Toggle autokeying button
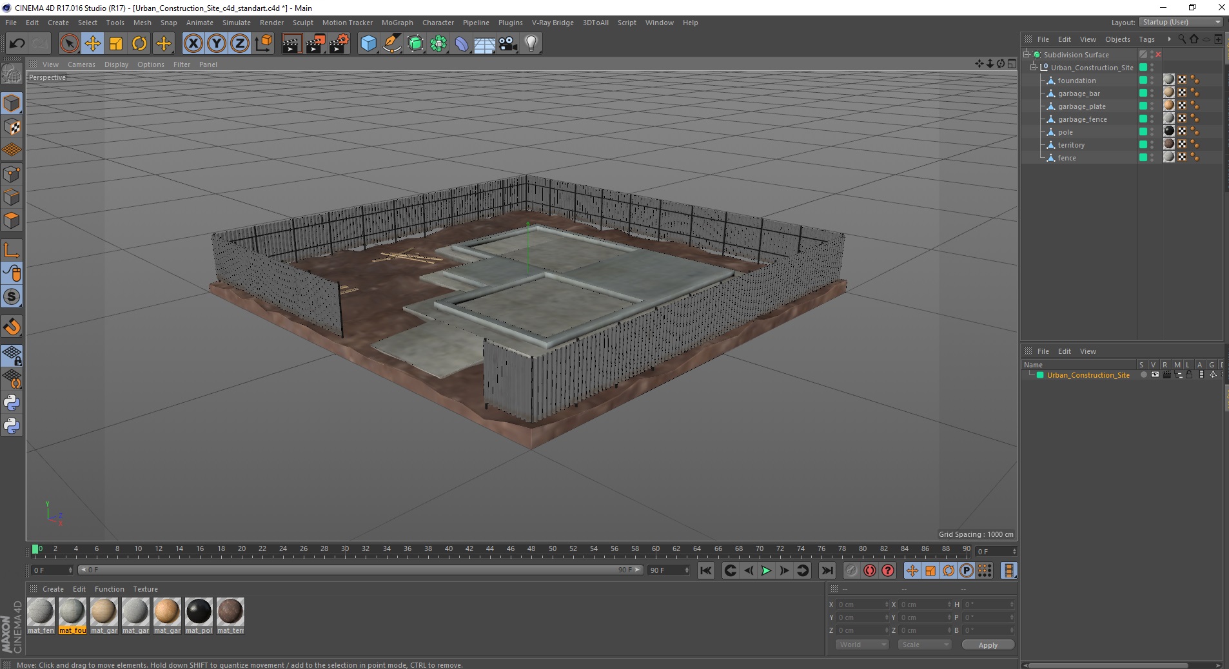1229x669 pixels. (x=870, y=570)
